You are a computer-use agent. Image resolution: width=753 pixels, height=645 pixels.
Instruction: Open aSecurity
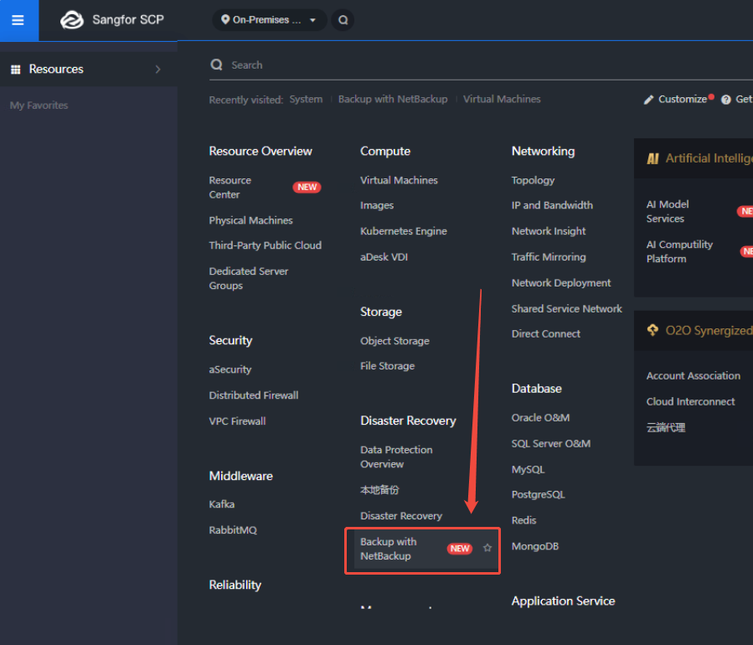[x=230, y=369]
